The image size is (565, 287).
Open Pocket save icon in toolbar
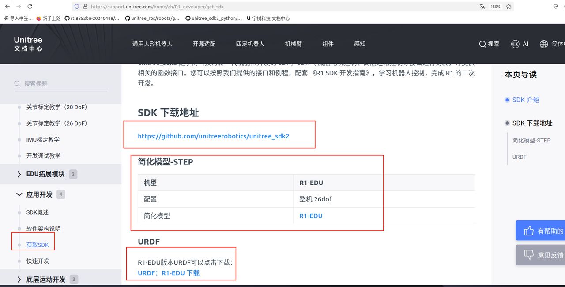555,7
